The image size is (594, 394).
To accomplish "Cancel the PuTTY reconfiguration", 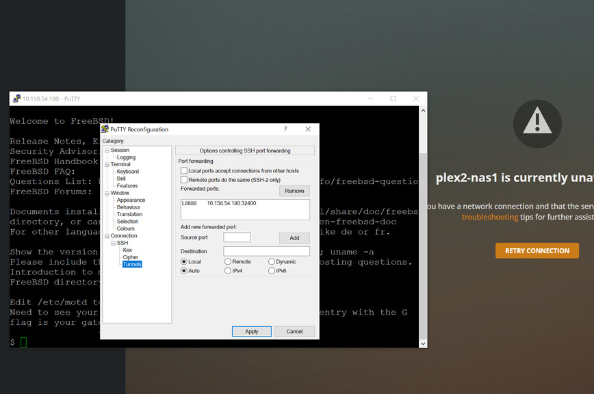I will (294, 332).
